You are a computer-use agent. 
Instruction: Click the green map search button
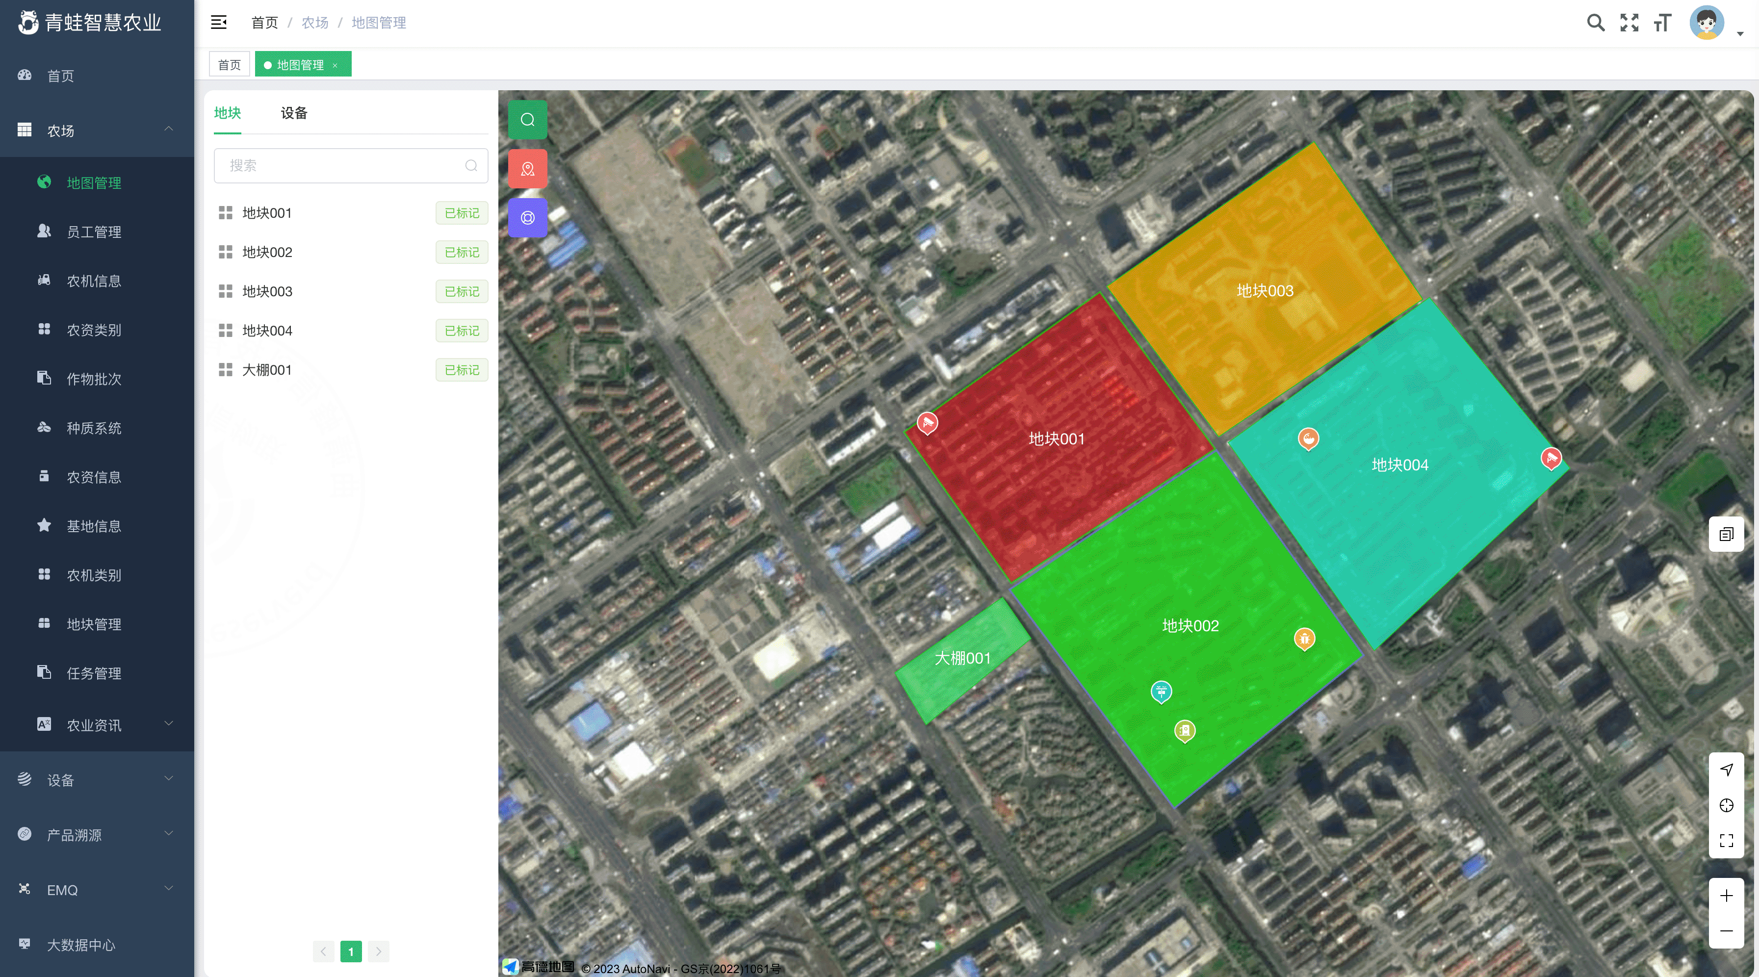coord(527,120)
